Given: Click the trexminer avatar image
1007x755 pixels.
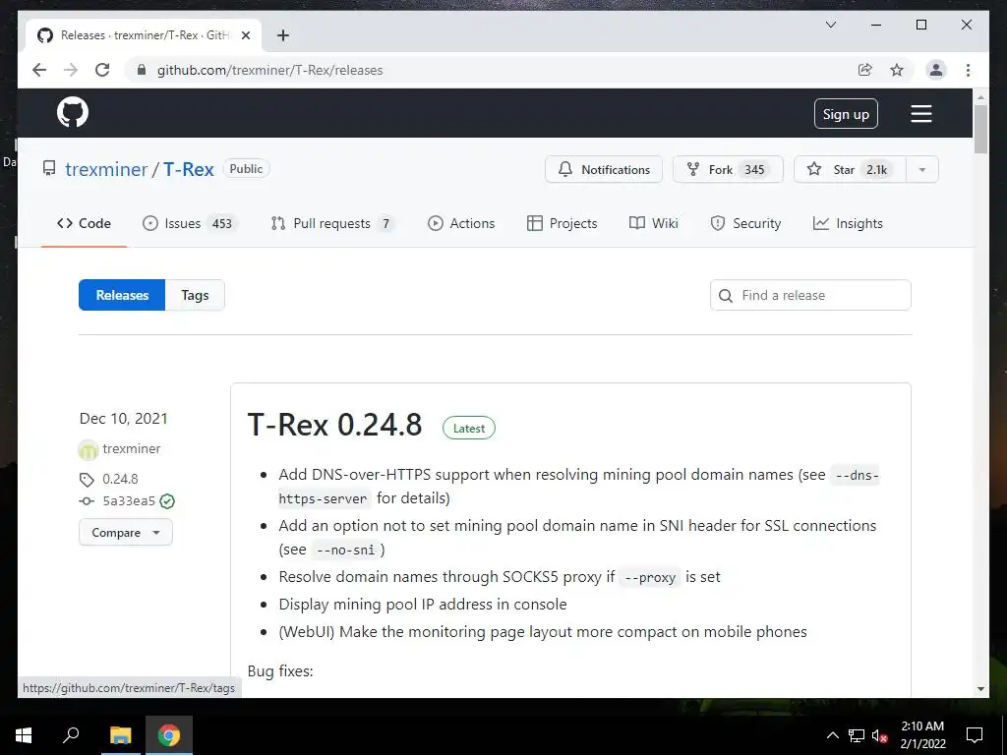Looking at the screenshot, I should coord(88,449).
